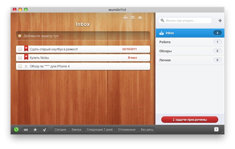Zoom the window with the green button

click(x=26, y=10)
